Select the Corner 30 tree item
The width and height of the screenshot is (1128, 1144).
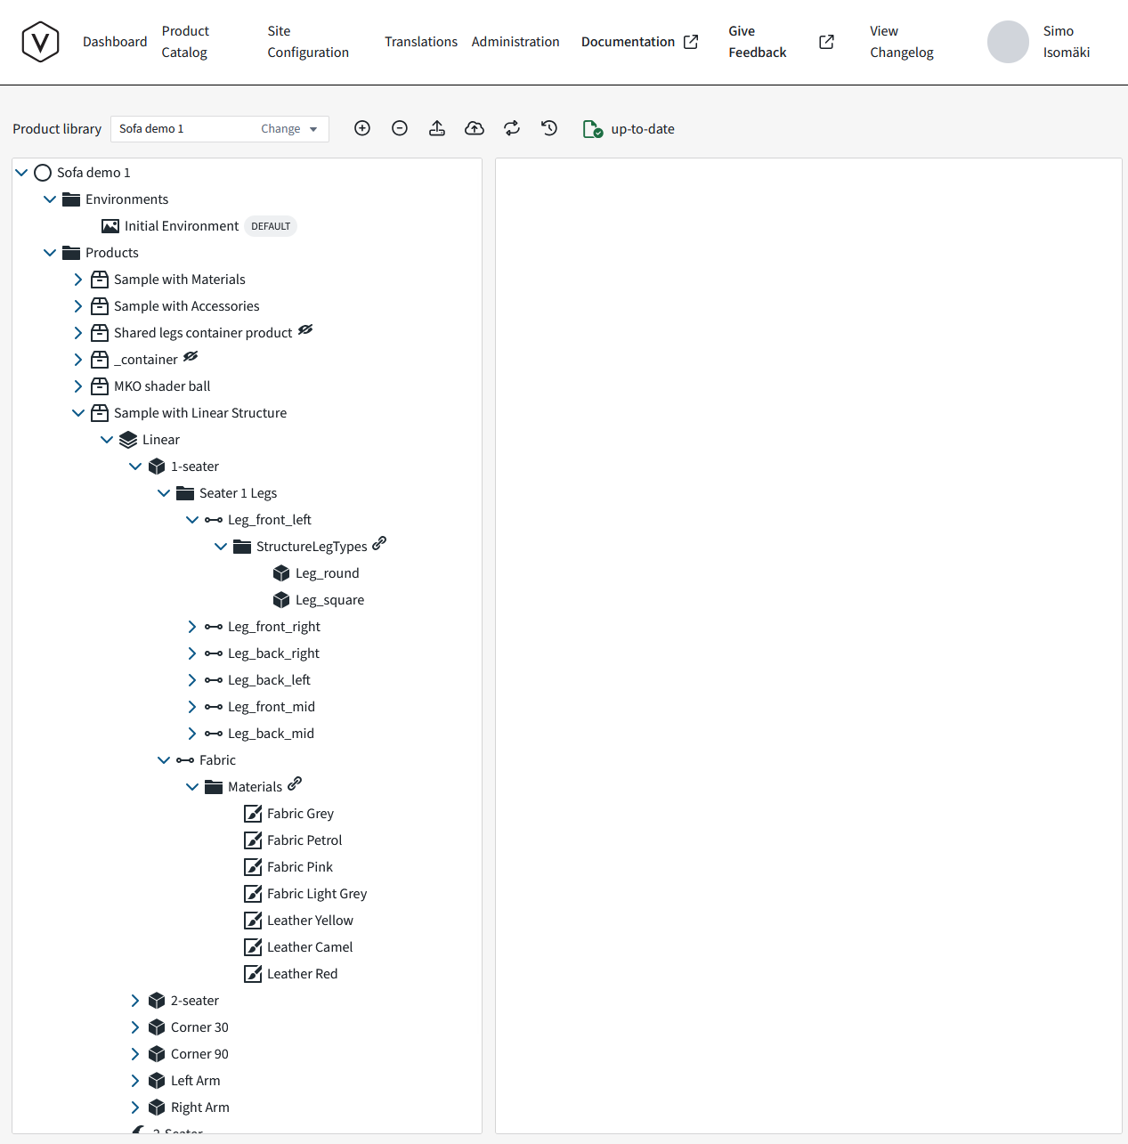[x=199, y=1027]
